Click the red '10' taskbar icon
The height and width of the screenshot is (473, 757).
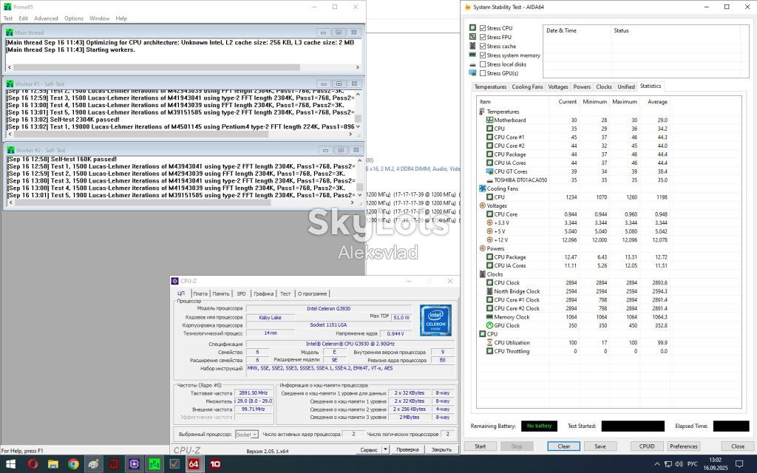[x=215, y=464]
